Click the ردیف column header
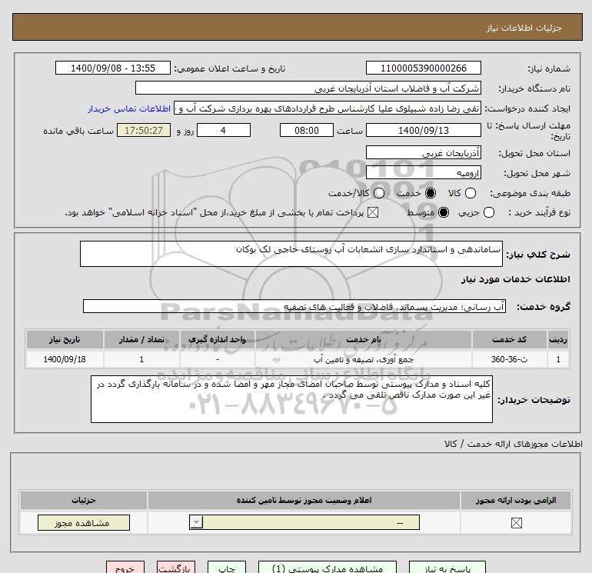592x573 pixels. (x=558, y=339)
